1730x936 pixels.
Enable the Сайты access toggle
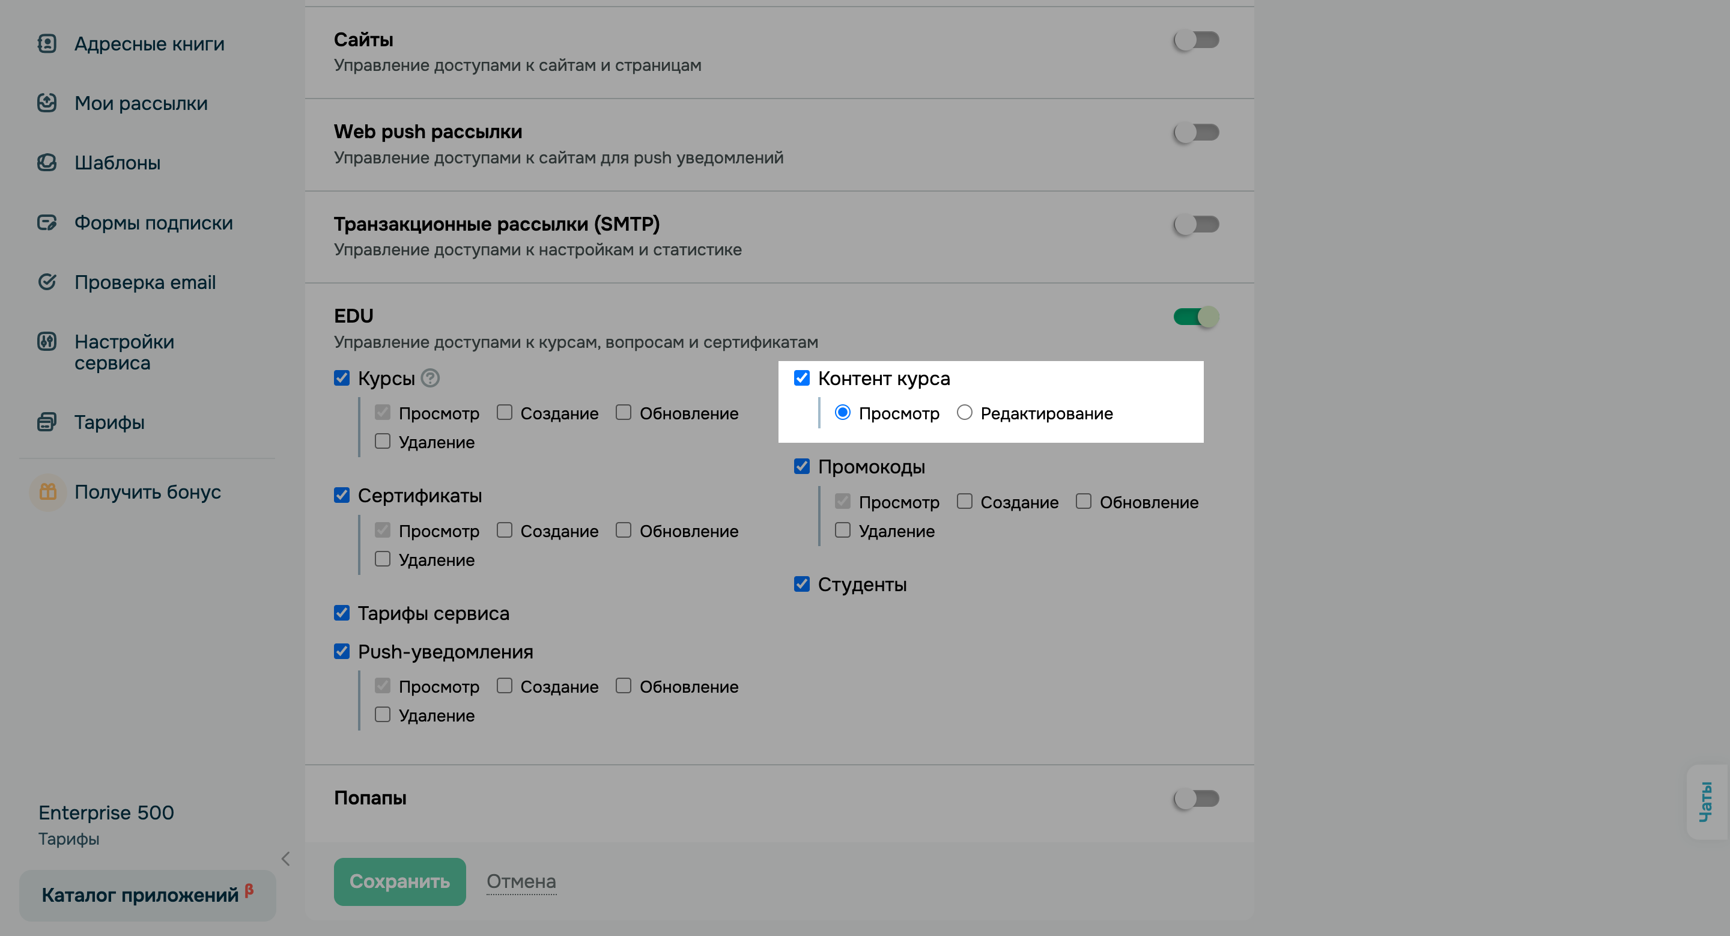click(1196, 40)
